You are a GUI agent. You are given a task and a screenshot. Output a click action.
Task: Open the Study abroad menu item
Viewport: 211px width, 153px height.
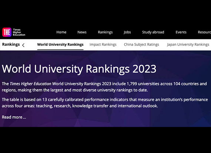point(153,32)
